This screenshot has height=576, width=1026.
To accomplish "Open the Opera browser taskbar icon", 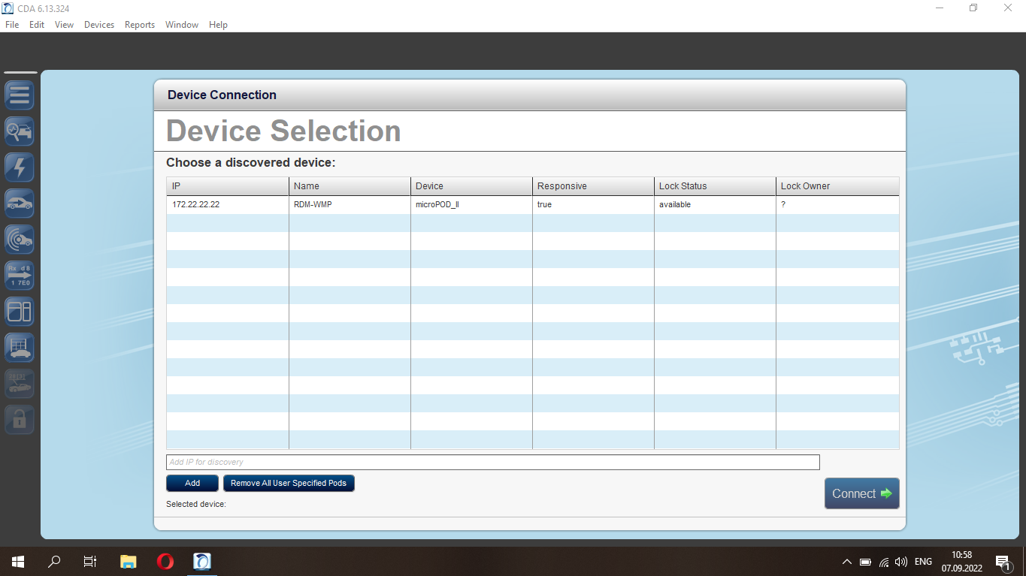I will [165, 562].
